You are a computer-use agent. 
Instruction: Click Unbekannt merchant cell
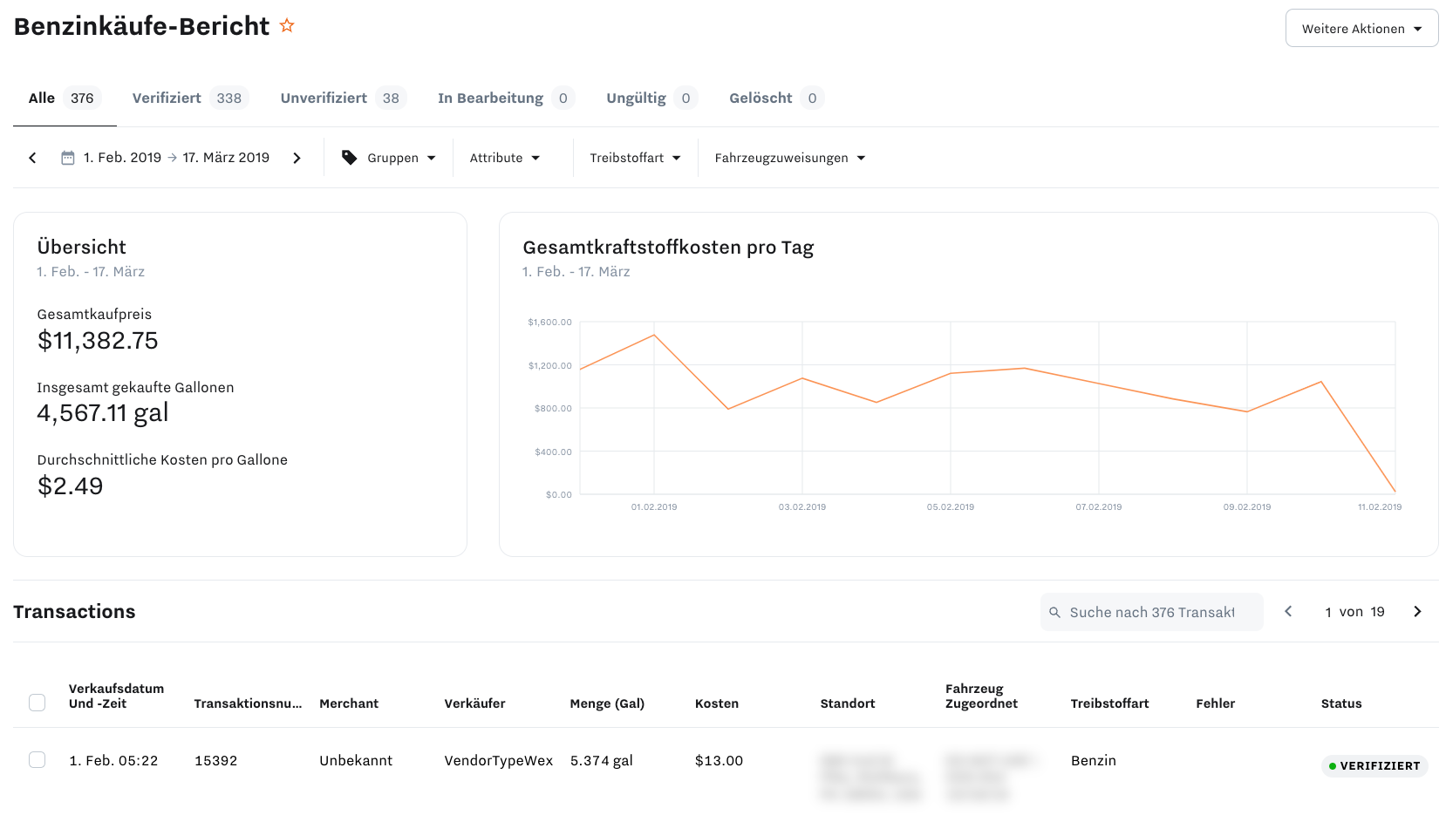pos(356,761)
